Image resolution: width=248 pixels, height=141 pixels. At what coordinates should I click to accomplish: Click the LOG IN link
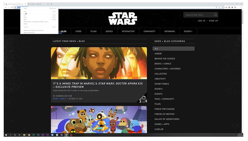(x=201, y=21)
